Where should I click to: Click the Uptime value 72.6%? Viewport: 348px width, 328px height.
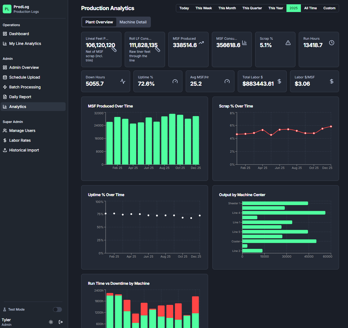[146, 84]
